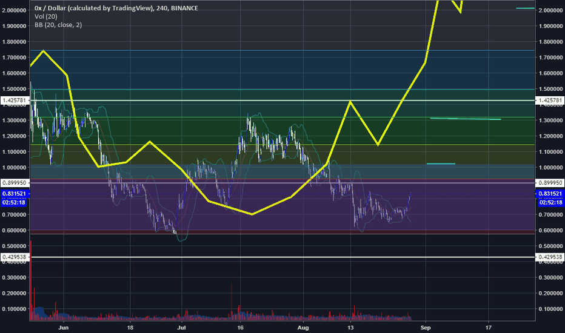Viewport: 565px width, 333px height.
Task: Click the 0.700000 tick on right price axis
Action: [x=550, y=214]
